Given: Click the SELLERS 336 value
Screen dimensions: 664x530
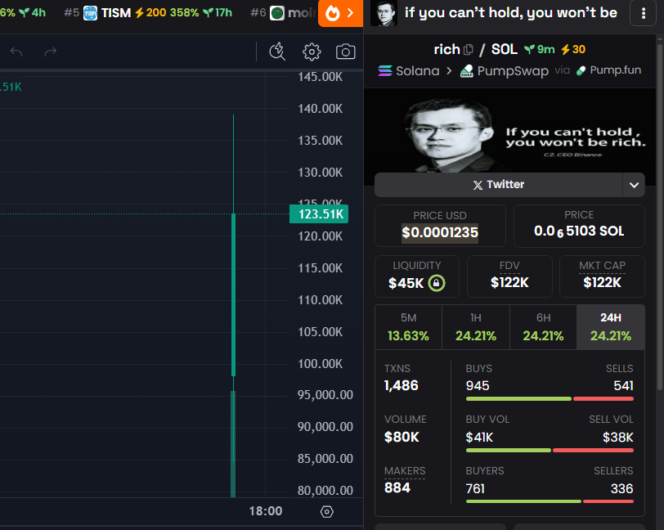Looking at the screenshot, I should (621, 489).
